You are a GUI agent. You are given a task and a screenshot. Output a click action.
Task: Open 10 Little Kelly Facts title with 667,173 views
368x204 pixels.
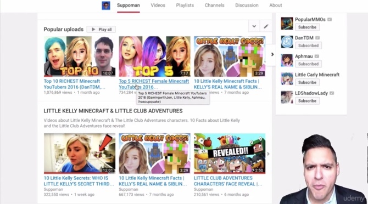tap(153, 181)
